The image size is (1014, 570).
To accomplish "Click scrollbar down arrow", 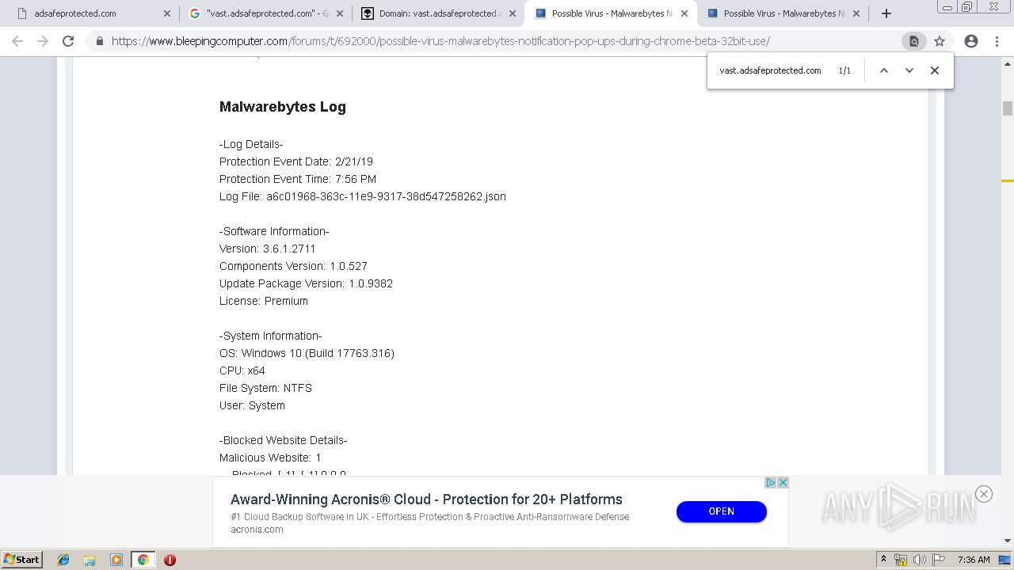I will point(1008,541).
